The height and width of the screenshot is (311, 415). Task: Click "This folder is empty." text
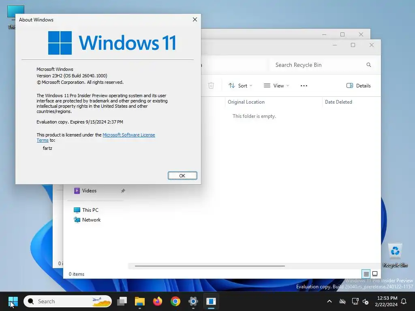[254, 116]
